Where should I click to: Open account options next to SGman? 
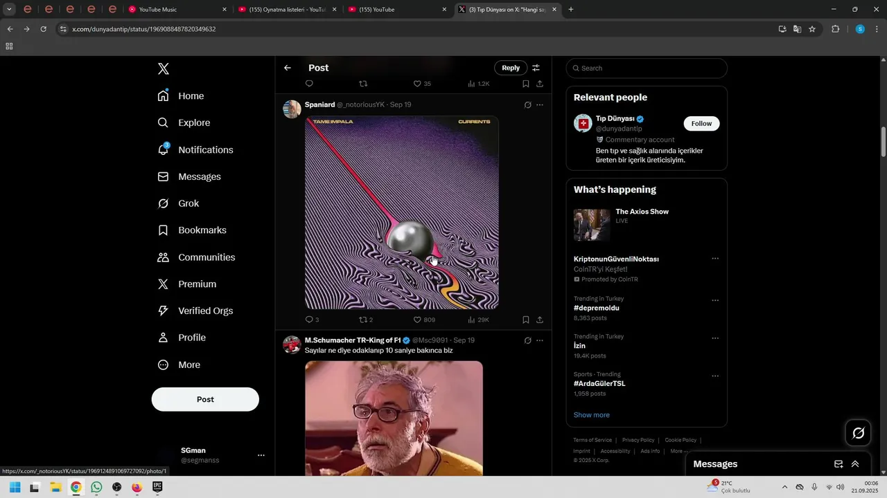(x=261, y=455)
